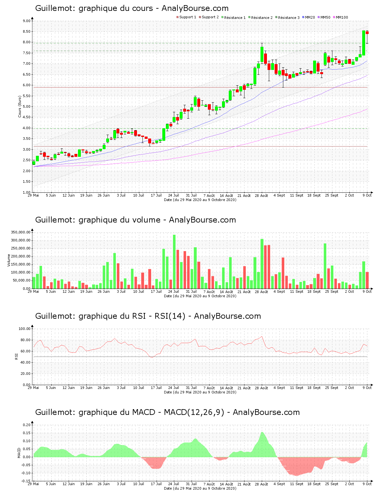Screen dimensions: 385x497
Task: Click the '1.00' price axis value
Action: [26, 192]
